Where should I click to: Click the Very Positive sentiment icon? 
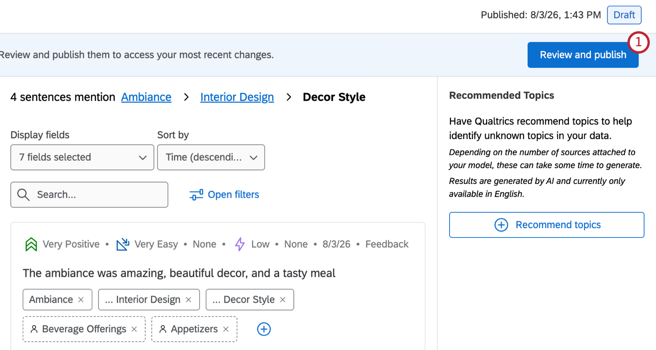[31, 244]
